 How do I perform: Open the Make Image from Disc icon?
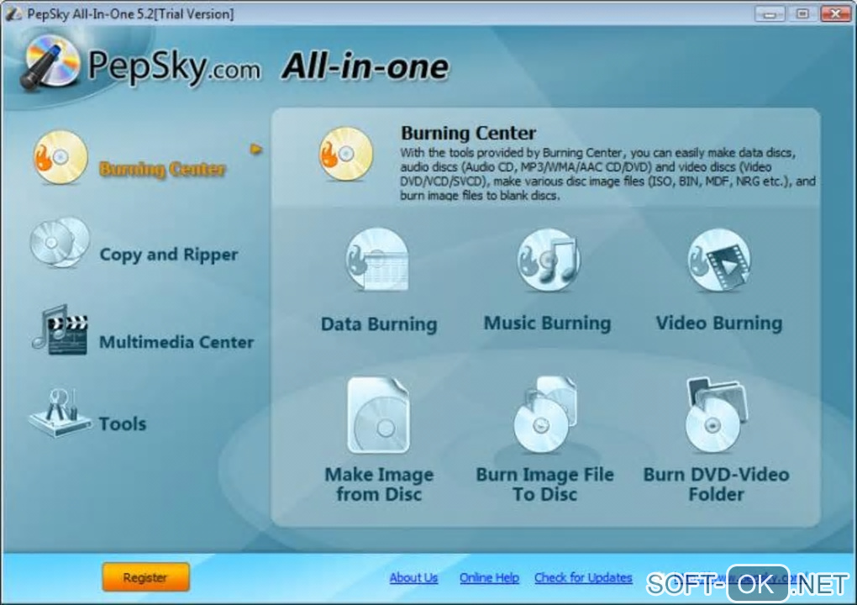(x=378, y=415)
